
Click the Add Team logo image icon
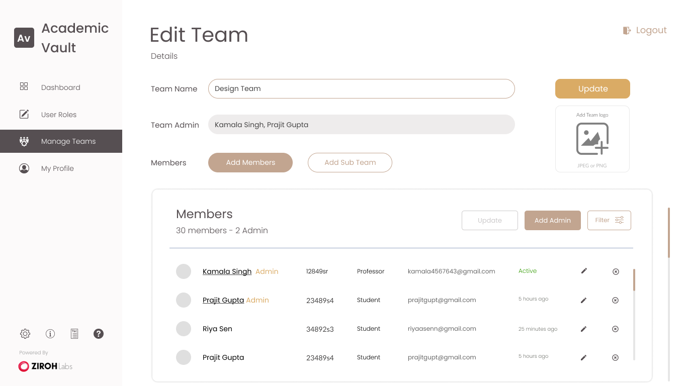(592, 139)
